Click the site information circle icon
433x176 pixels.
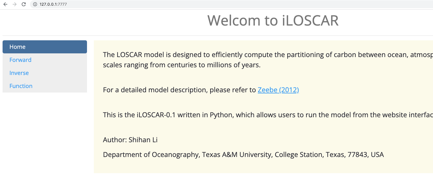tap(34, 4)
